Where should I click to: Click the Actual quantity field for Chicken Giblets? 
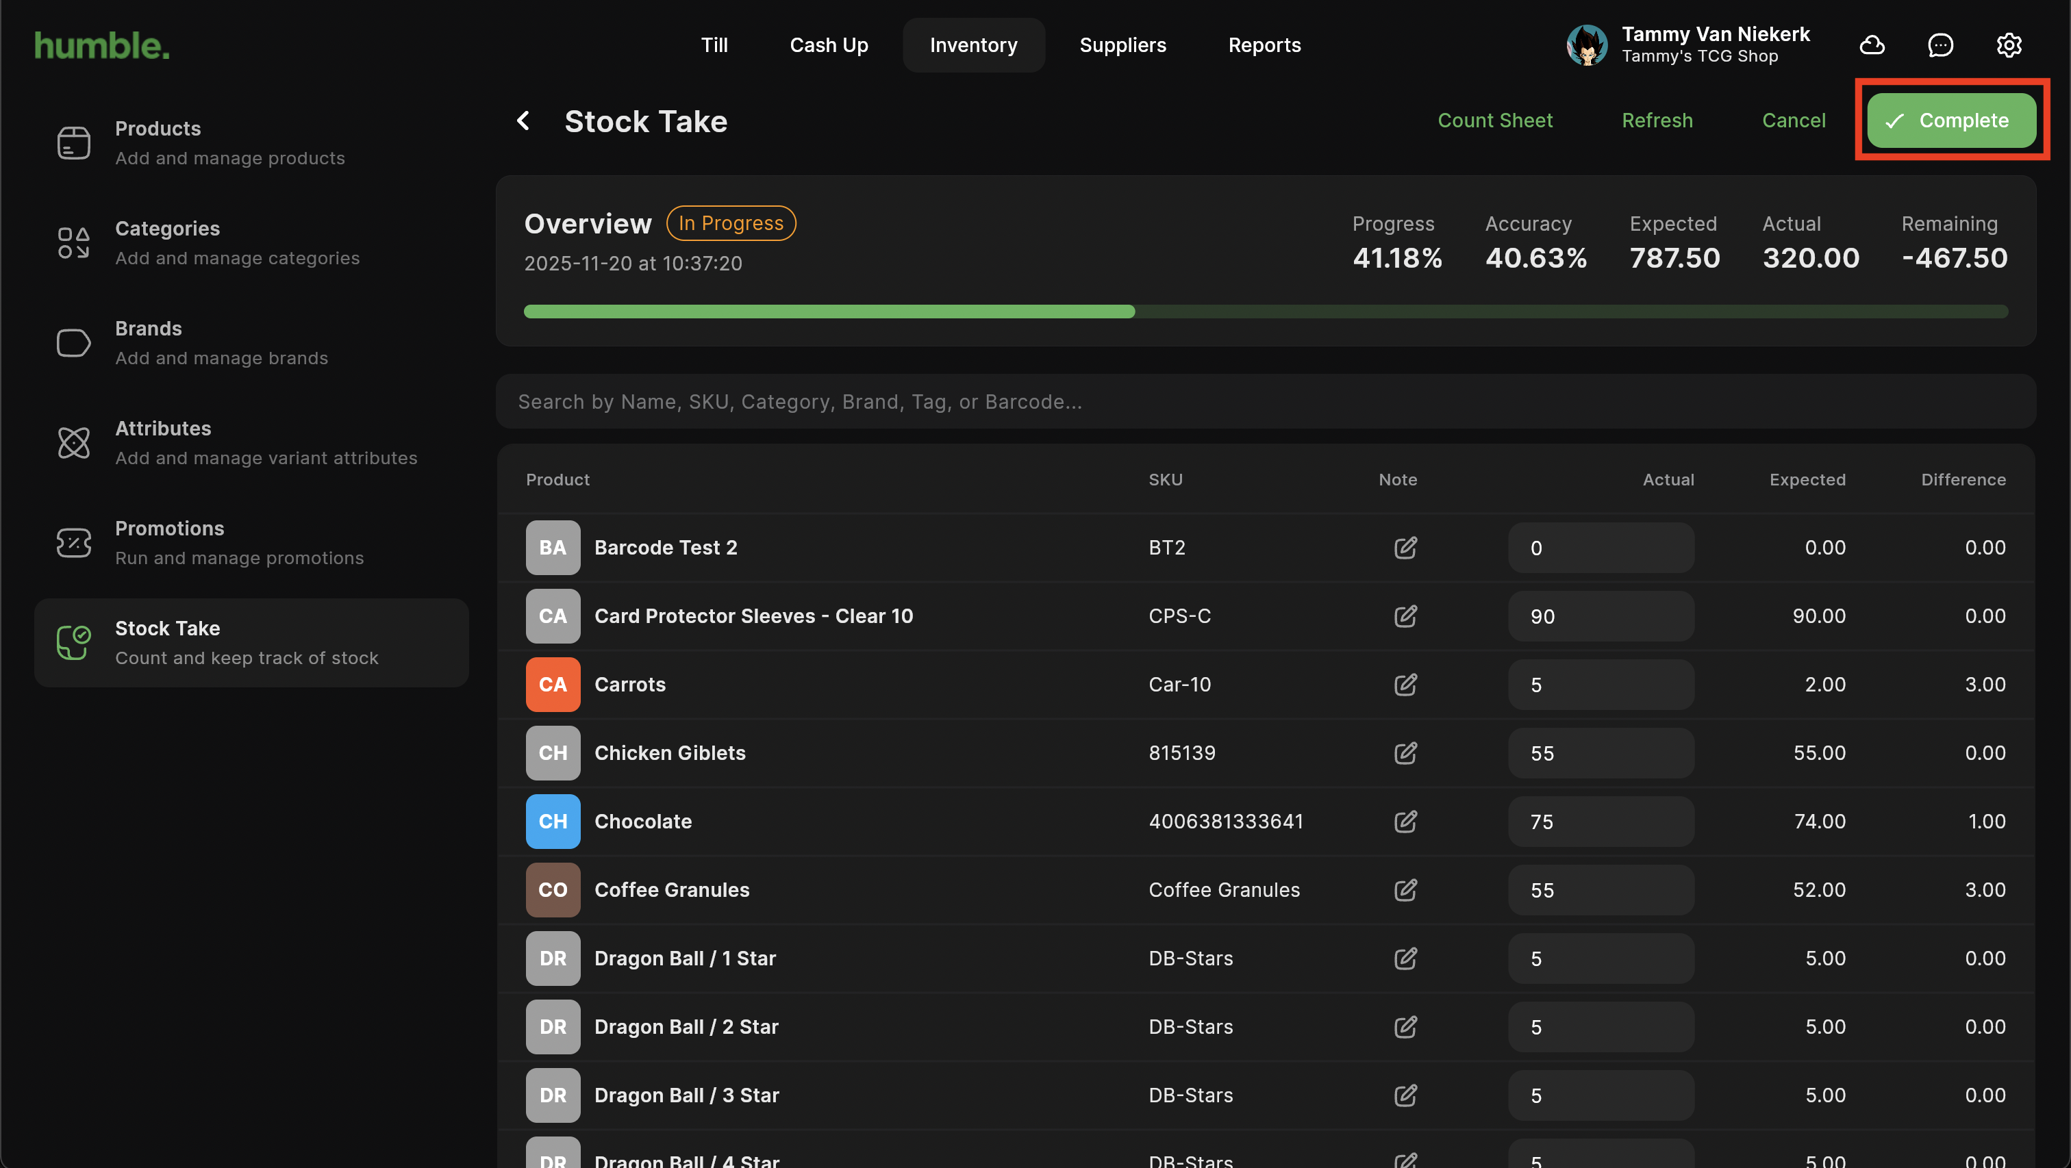click(x=1600, y=753)
